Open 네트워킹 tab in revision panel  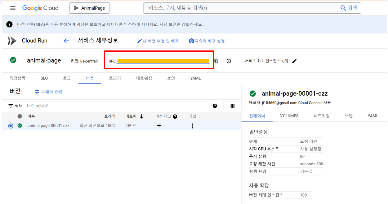tap(322, 116)
